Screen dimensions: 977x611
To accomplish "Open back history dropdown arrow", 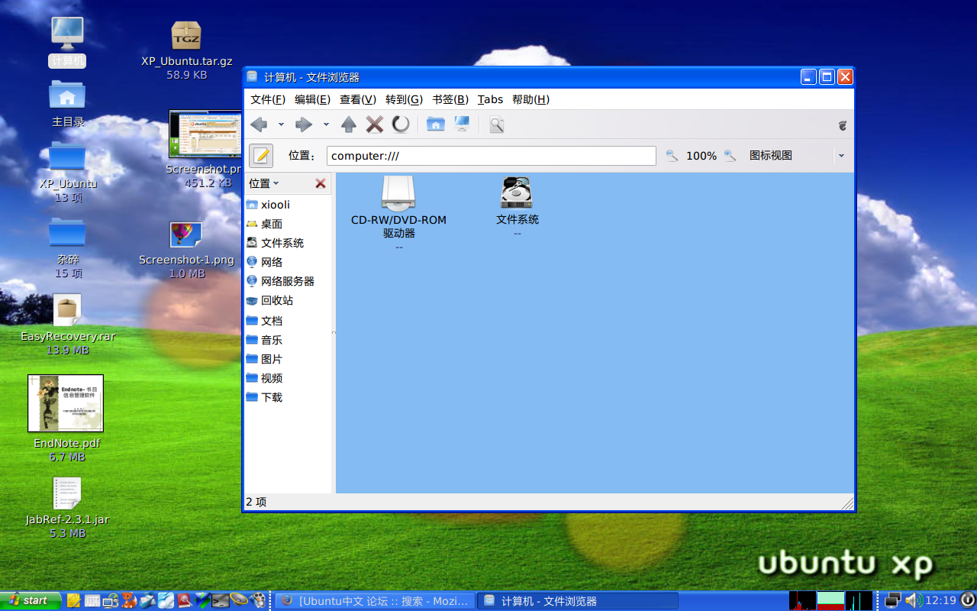I will [281, 124].
